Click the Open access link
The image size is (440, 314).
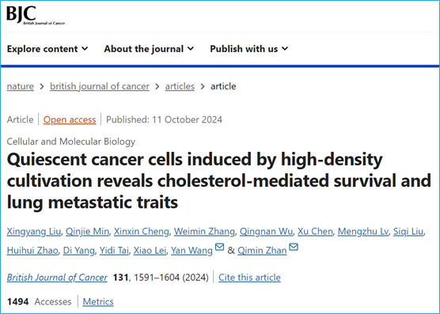pyautogui.click(x=70, y=119)
